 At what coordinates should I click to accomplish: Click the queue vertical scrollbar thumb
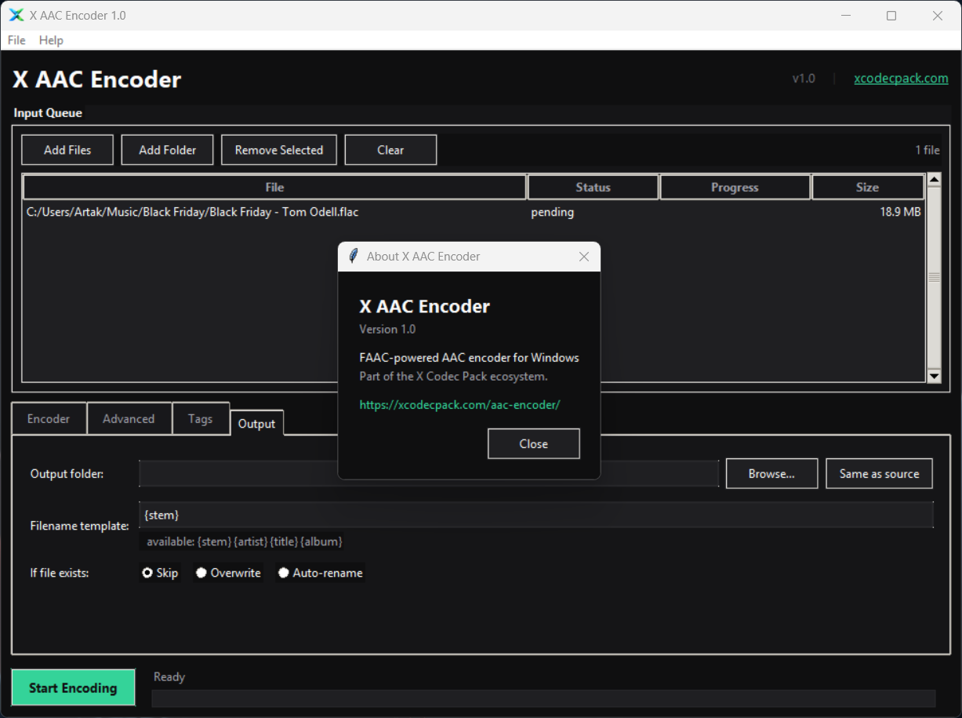(x=934, y=278)
